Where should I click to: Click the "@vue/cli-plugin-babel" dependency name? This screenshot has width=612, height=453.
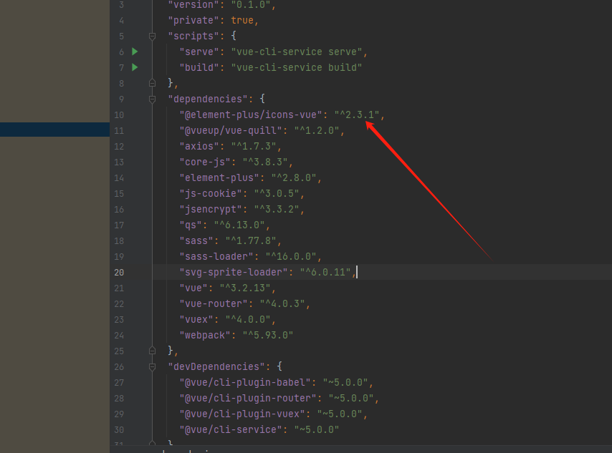point(245,382)
